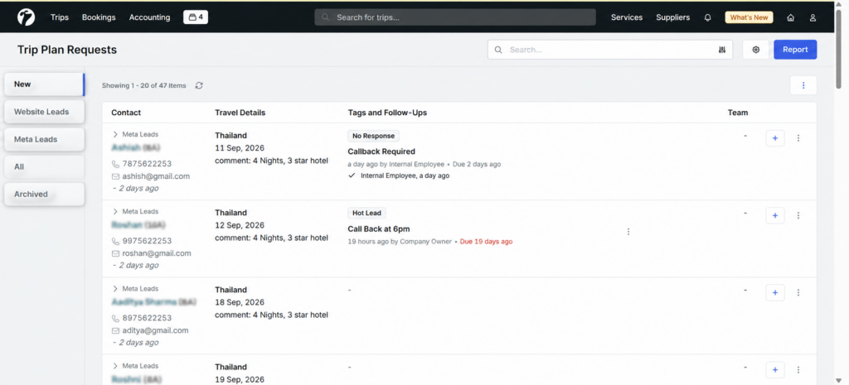
Task: Select the Website Leads tab
Action: (x=45, y=112)
